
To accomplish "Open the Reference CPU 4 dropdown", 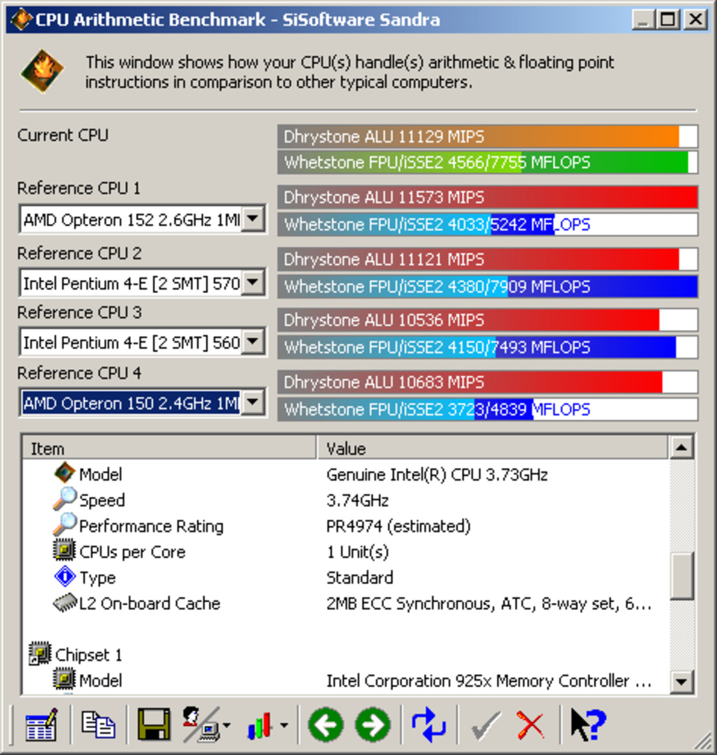I will [253, 403].
